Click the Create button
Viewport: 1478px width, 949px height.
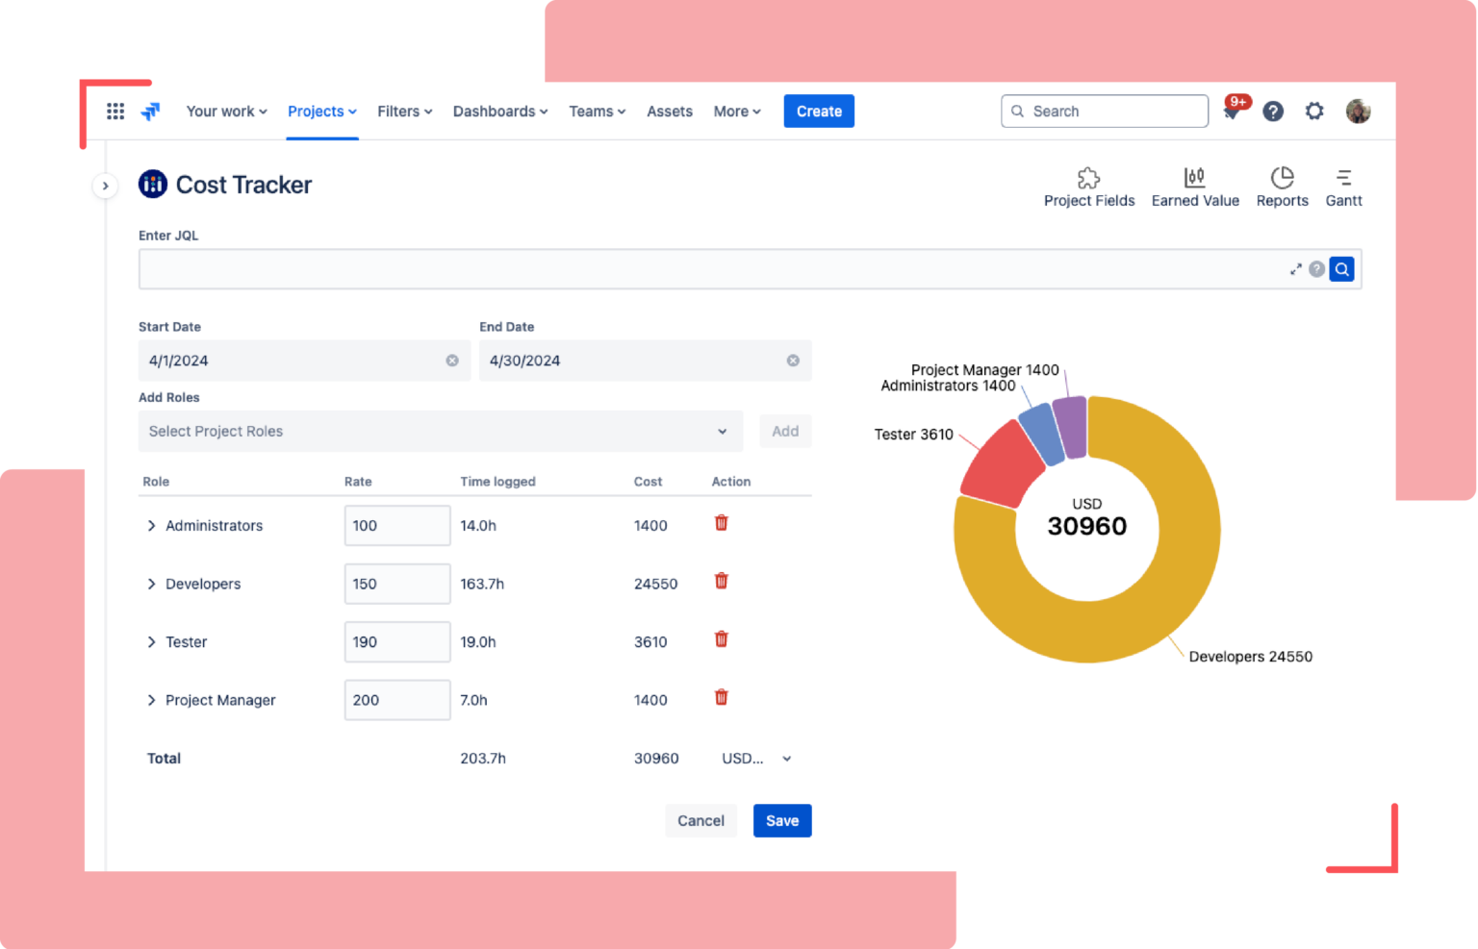818,111
